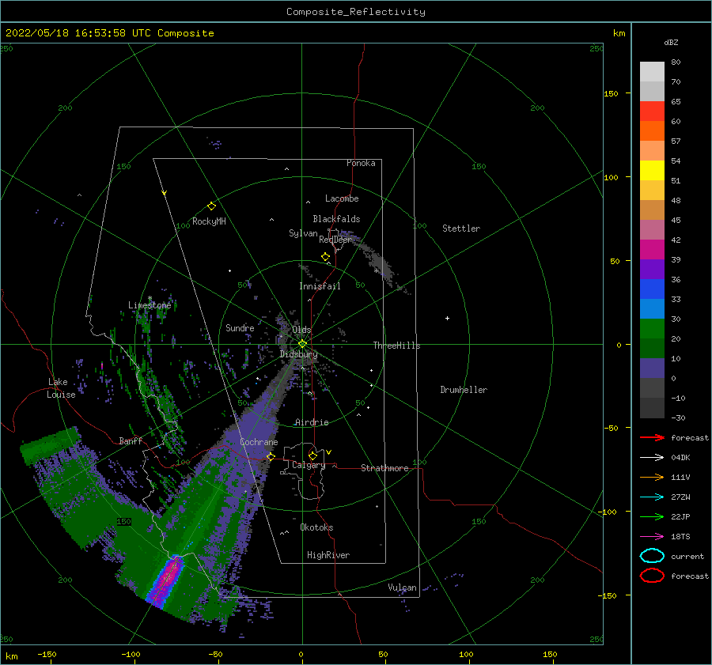Click the 'Stettler' map label
712x665 pixels.
(x=461, y=229)
